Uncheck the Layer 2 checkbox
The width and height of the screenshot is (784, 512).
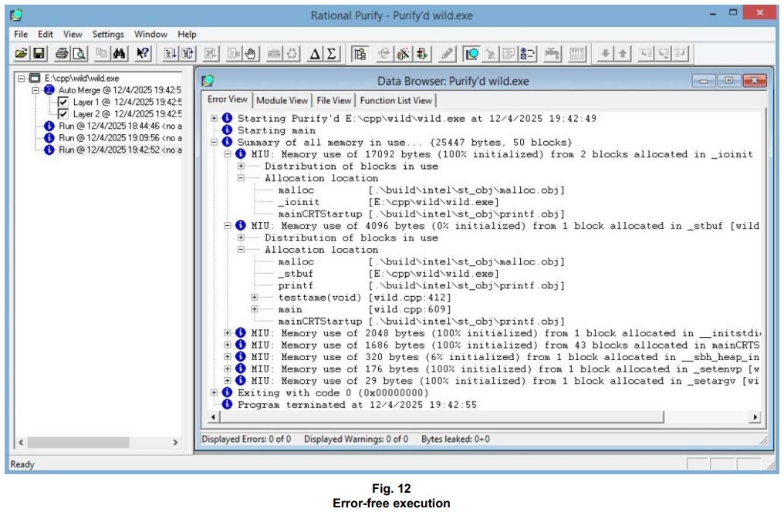point(63,114)
